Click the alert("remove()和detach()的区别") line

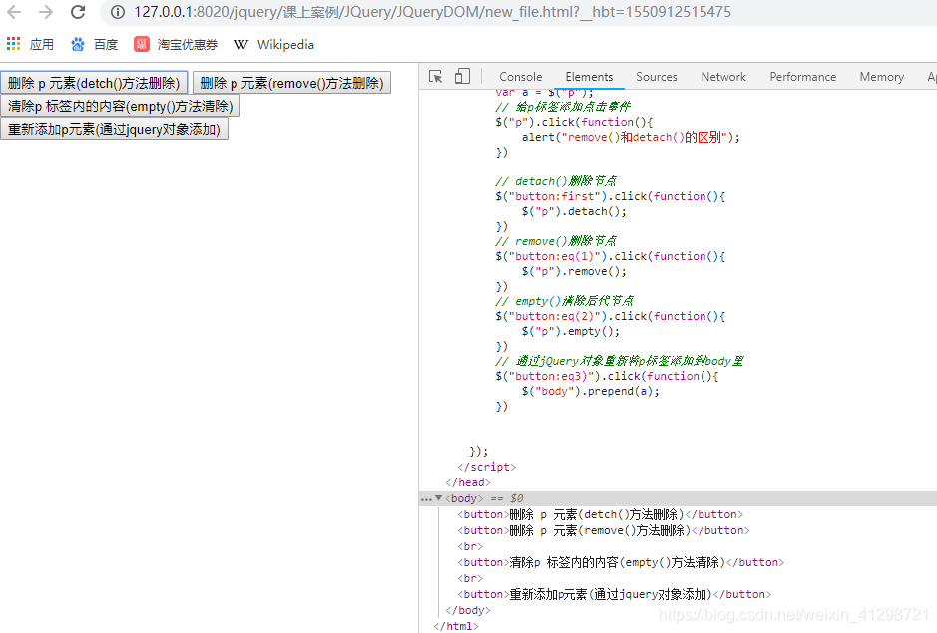631,137
